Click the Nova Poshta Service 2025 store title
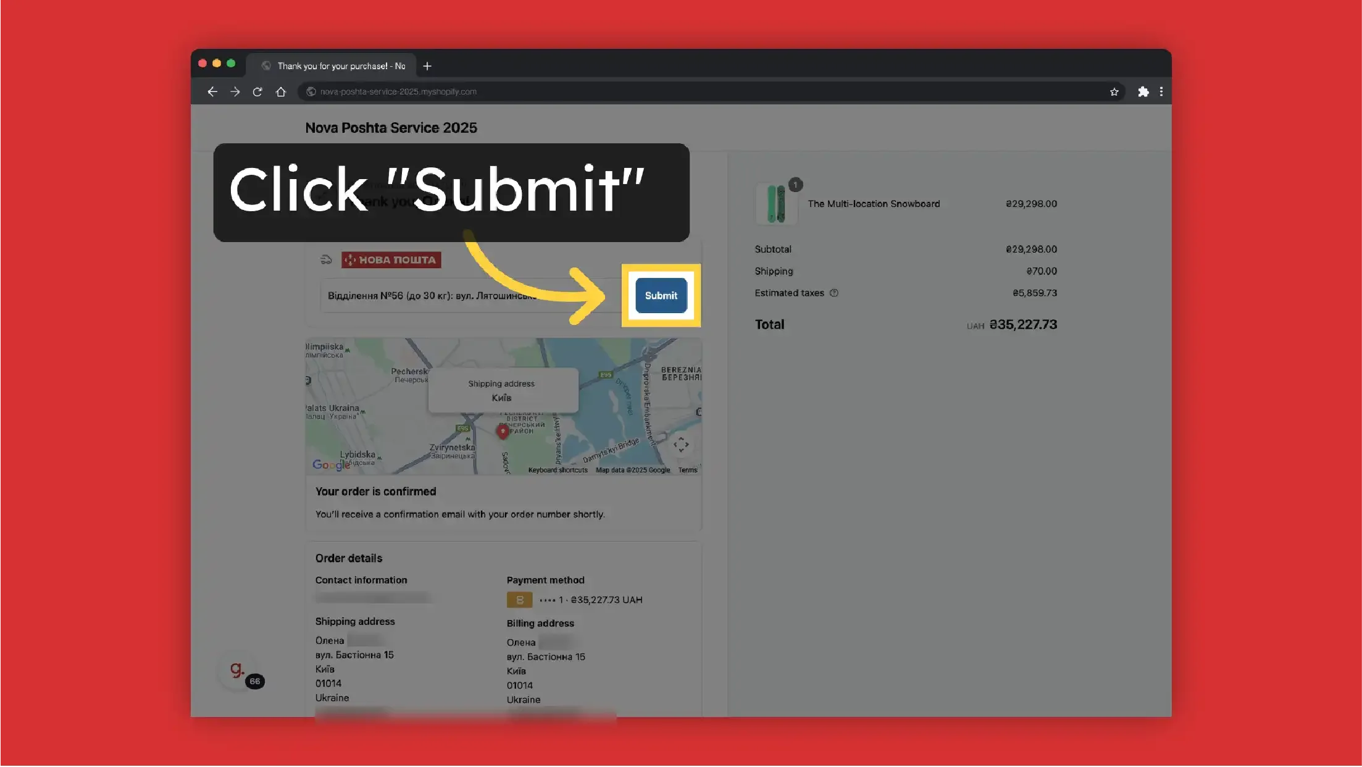The width and height of the screenshot is (1362, 767). point(391,128)
